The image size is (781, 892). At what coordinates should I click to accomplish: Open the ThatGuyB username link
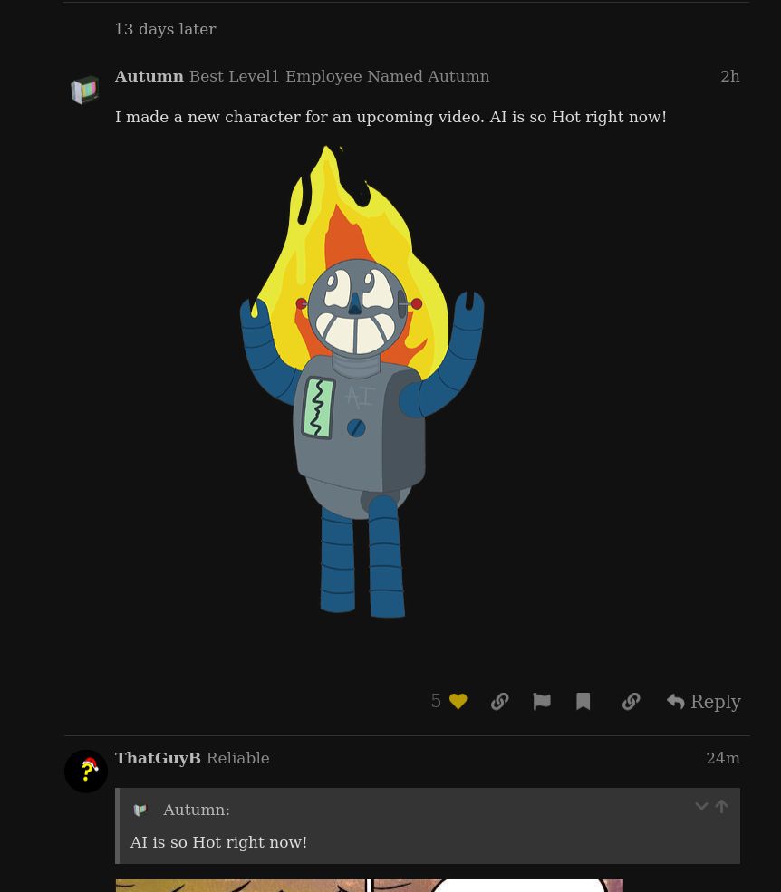pyautogui.click(x=158, y=758)
